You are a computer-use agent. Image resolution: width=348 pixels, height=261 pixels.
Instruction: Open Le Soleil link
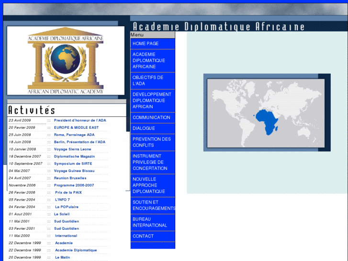point(62,214)
